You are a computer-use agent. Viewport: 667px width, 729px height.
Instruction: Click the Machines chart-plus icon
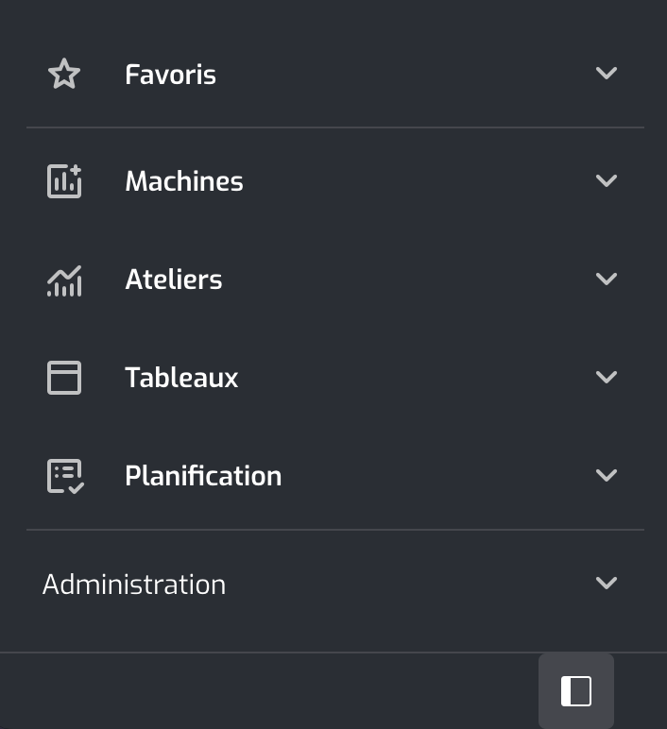click(64, 181)
